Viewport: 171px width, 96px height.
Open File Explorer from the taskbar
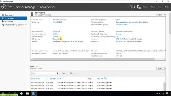click(x=28, y=94)
